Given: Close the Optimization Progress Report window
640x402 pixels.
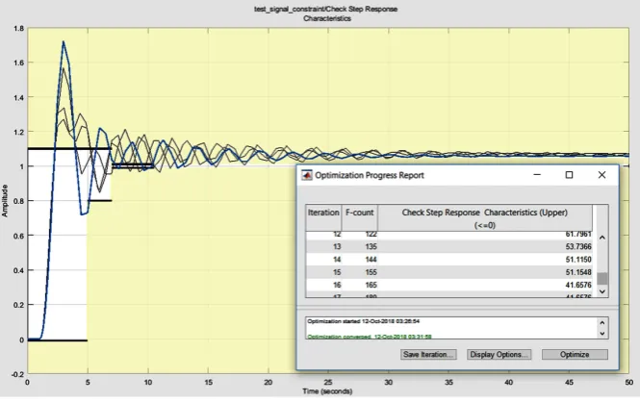Looking at the screenshot, I should point(602,174).
